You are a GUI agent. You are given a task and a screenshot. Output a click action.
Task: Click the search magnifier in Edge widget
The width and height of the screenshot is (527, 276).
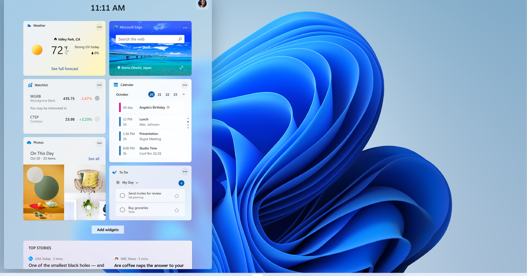(180, 39)
